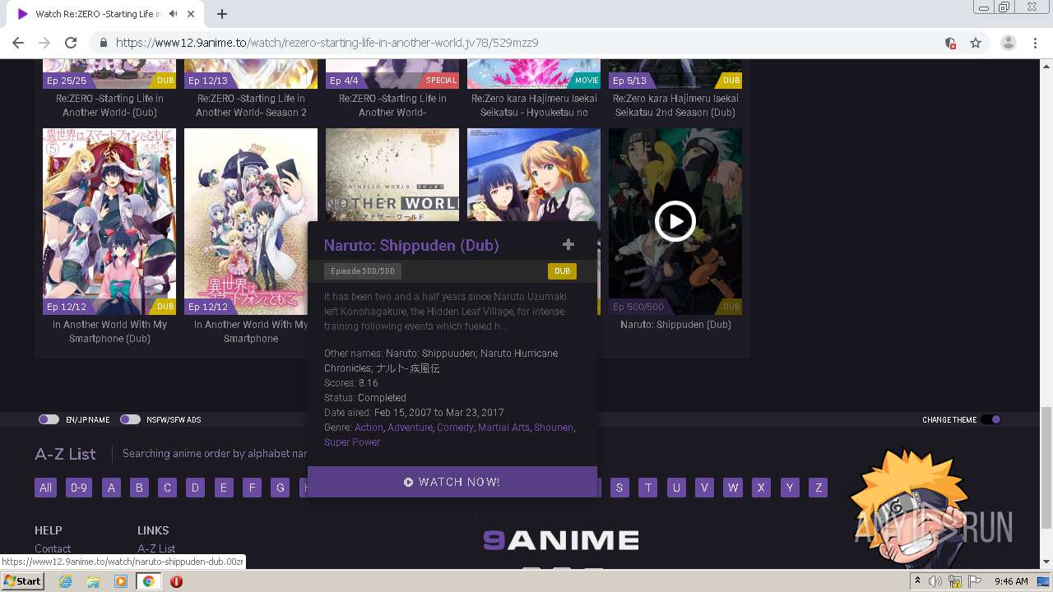Open In Another World With My Smartphone subbed poster
1053x592 pixels.
point(251,221)
